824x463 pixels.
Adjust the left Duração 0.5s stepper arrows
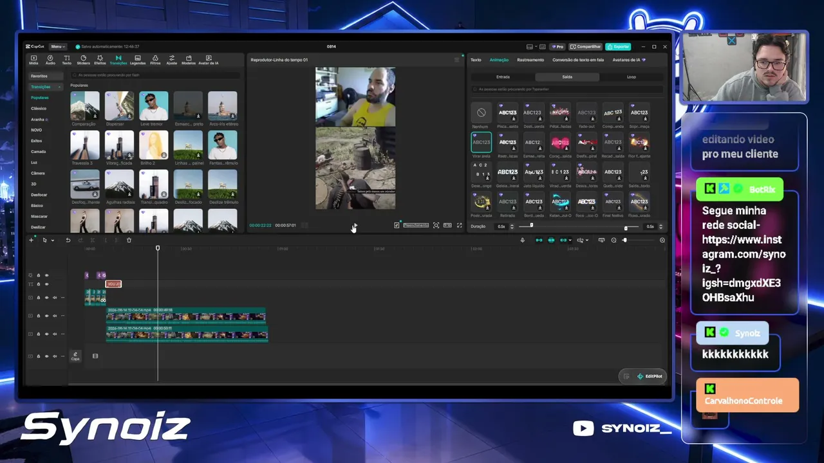pyautogui.click(x=512, y=226)
